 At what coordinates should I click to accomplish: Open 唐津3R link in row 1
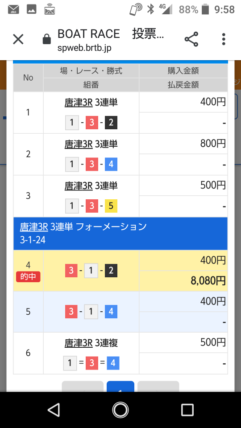(79, 103)
